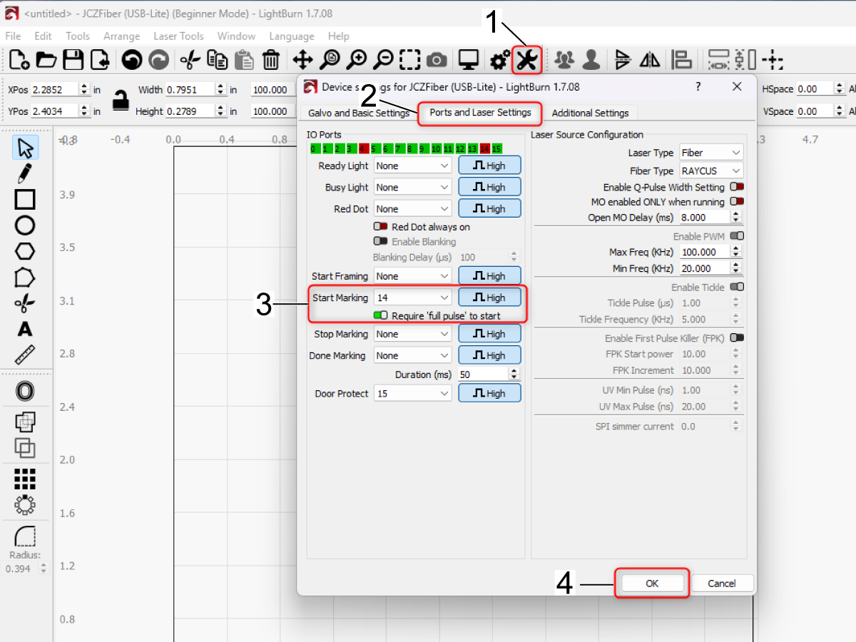The width and height of the screenshot is (856, 642).
Task: Select the arrow selection tool
Action: [26, 148]
